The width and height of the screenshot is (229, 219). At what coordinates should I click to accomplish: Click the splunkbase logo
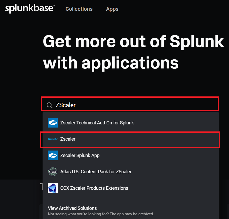30,9
